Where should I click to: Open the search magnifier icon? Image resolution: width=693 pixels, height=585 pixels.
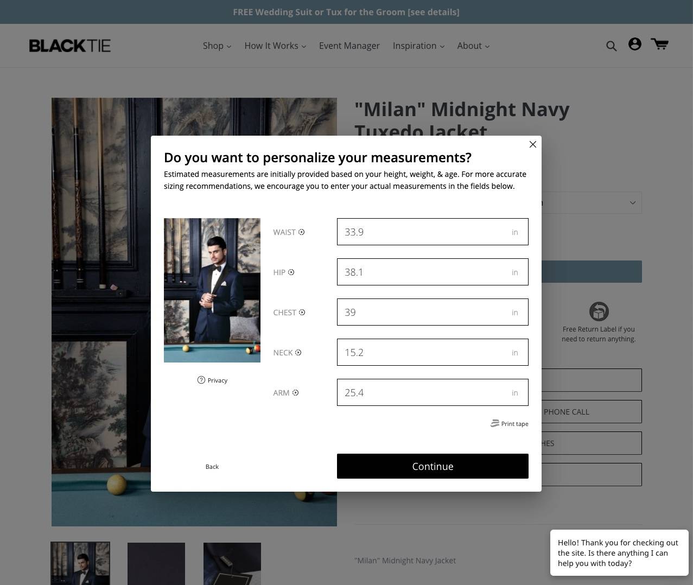click(x=611, y=46)
